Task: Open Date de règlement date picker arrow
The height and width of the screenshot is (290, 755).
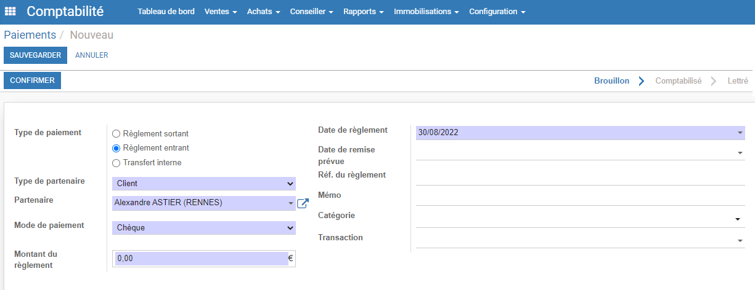Action: click(x=740, y=133)
